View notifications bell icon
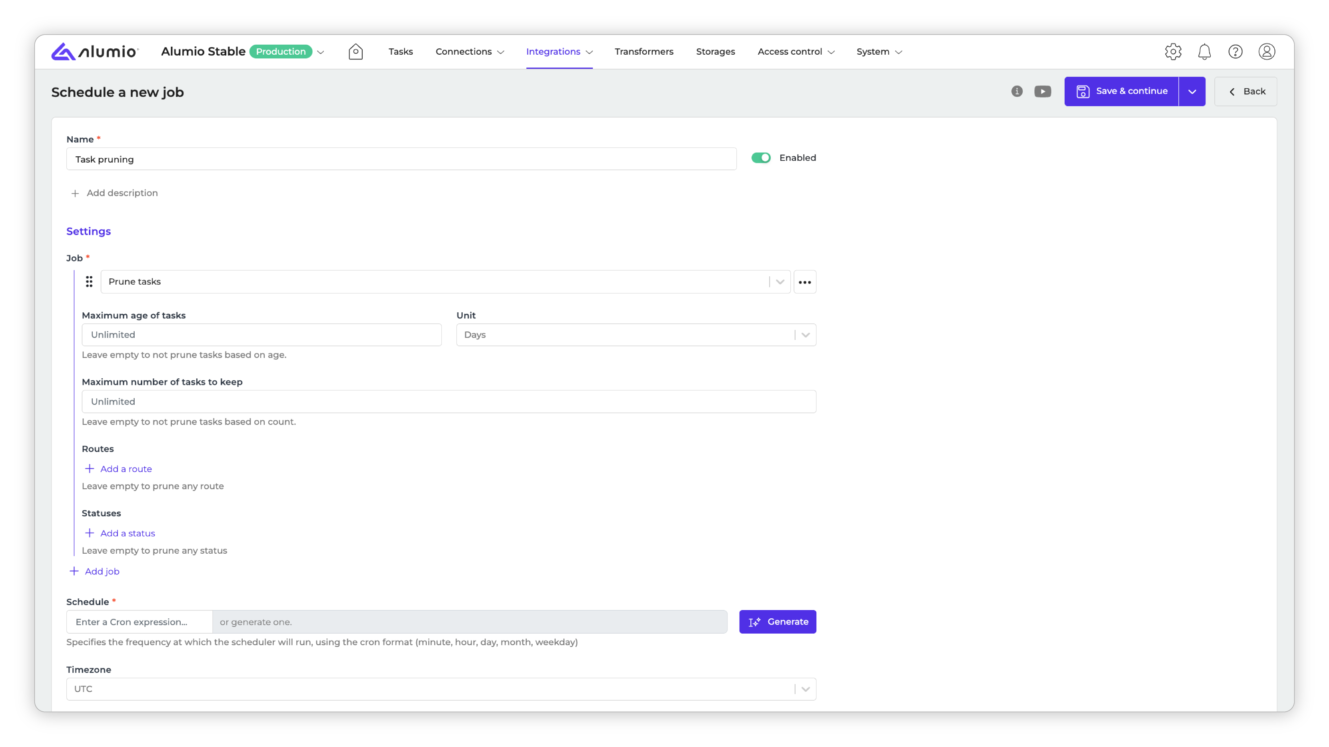Viewport: 1329px width, 747px height. click(x=1204, y=52)
